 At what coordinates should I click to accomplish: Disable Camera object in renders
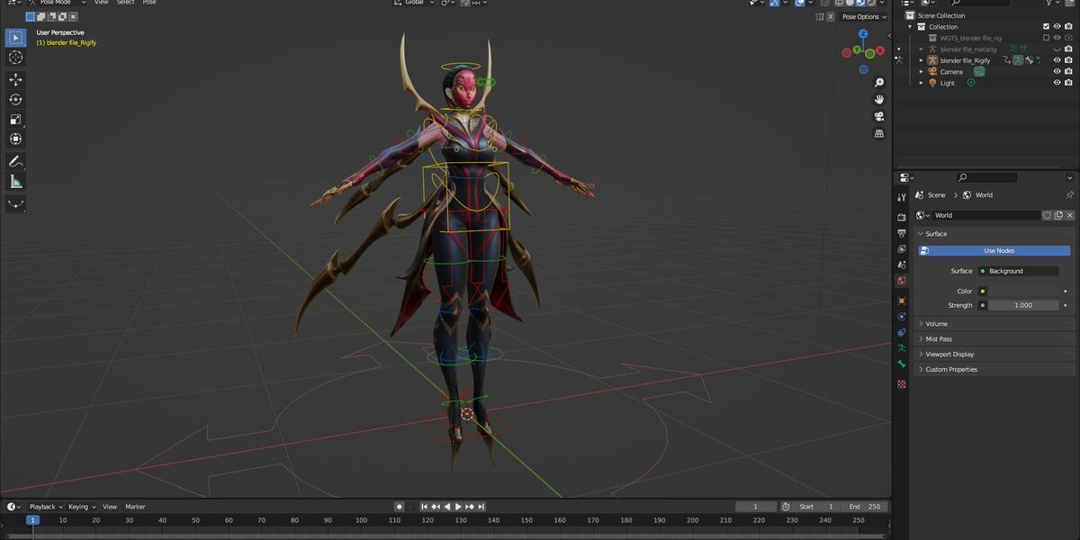click(x=1067, y=71)
